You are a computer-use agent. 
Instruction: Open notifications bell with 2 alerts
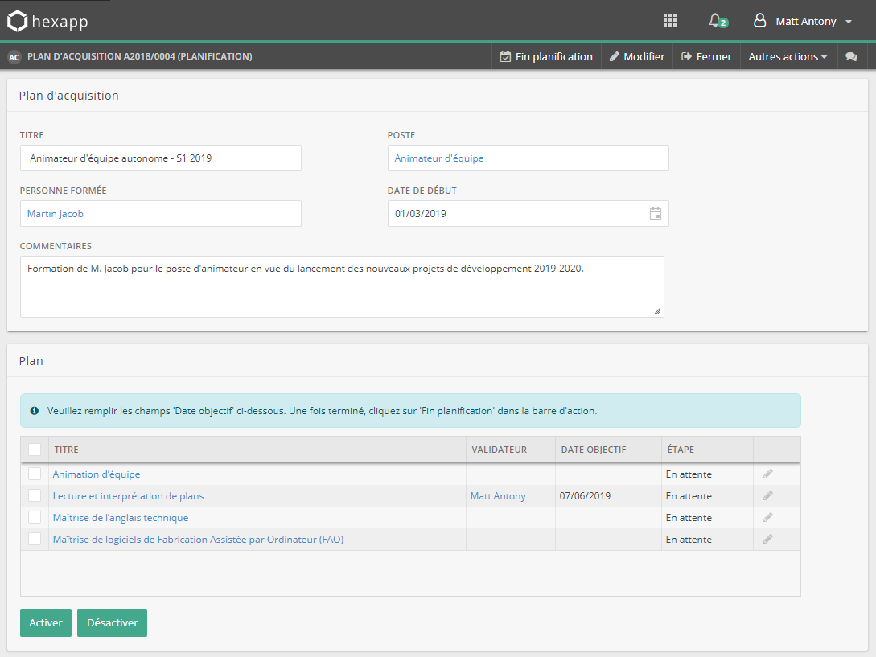click(x=718, y=21)
